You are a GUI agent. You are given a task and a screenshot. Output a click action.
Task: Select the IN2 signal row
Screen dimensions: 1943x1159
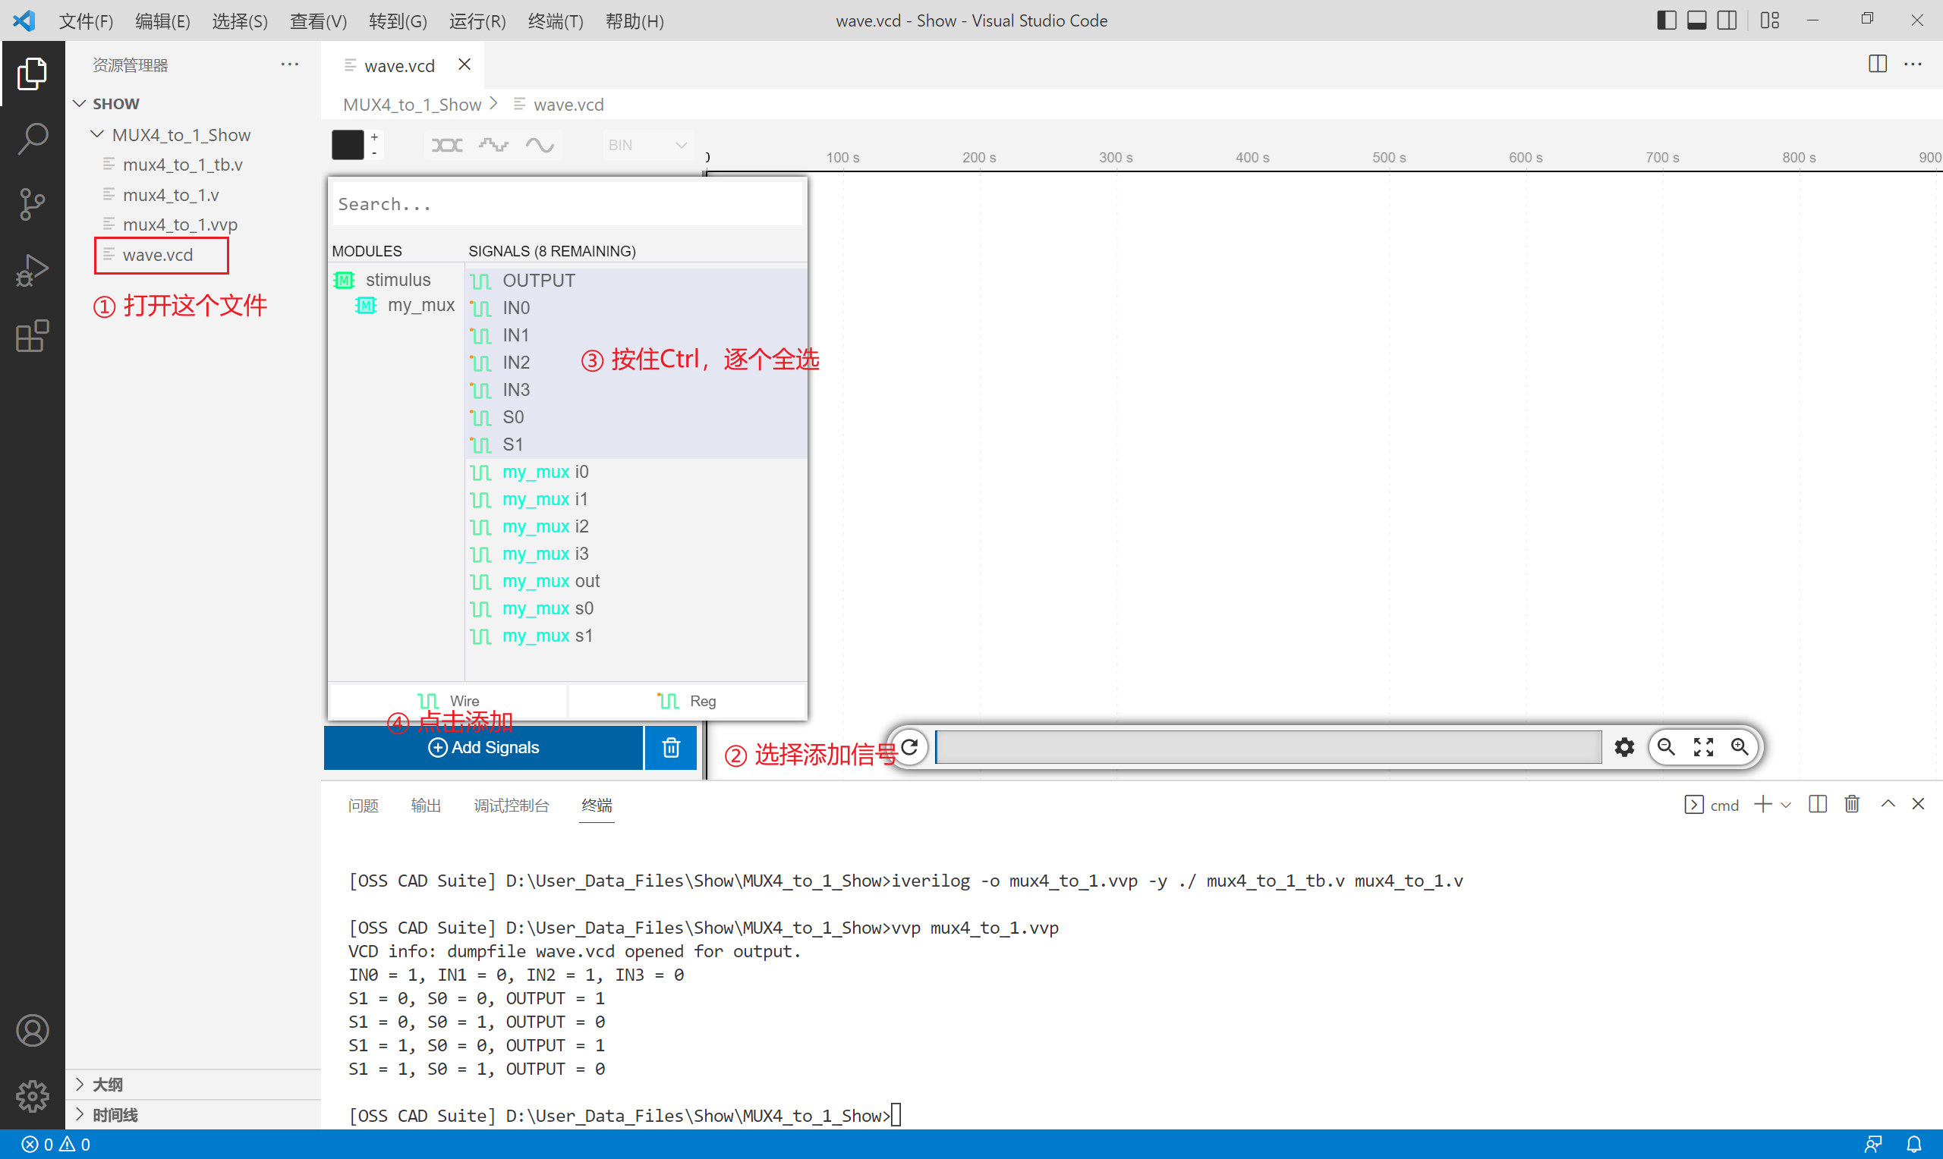coord(637,363)
